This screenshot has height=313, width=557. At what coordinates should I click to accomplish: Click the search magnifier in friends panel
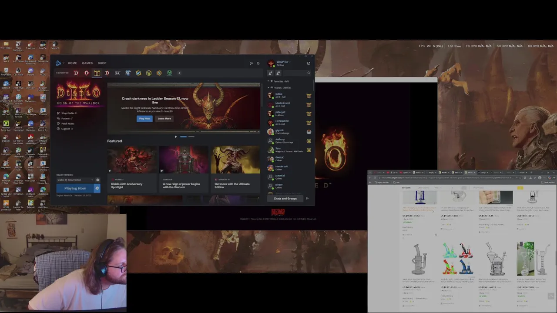[309, 73]
